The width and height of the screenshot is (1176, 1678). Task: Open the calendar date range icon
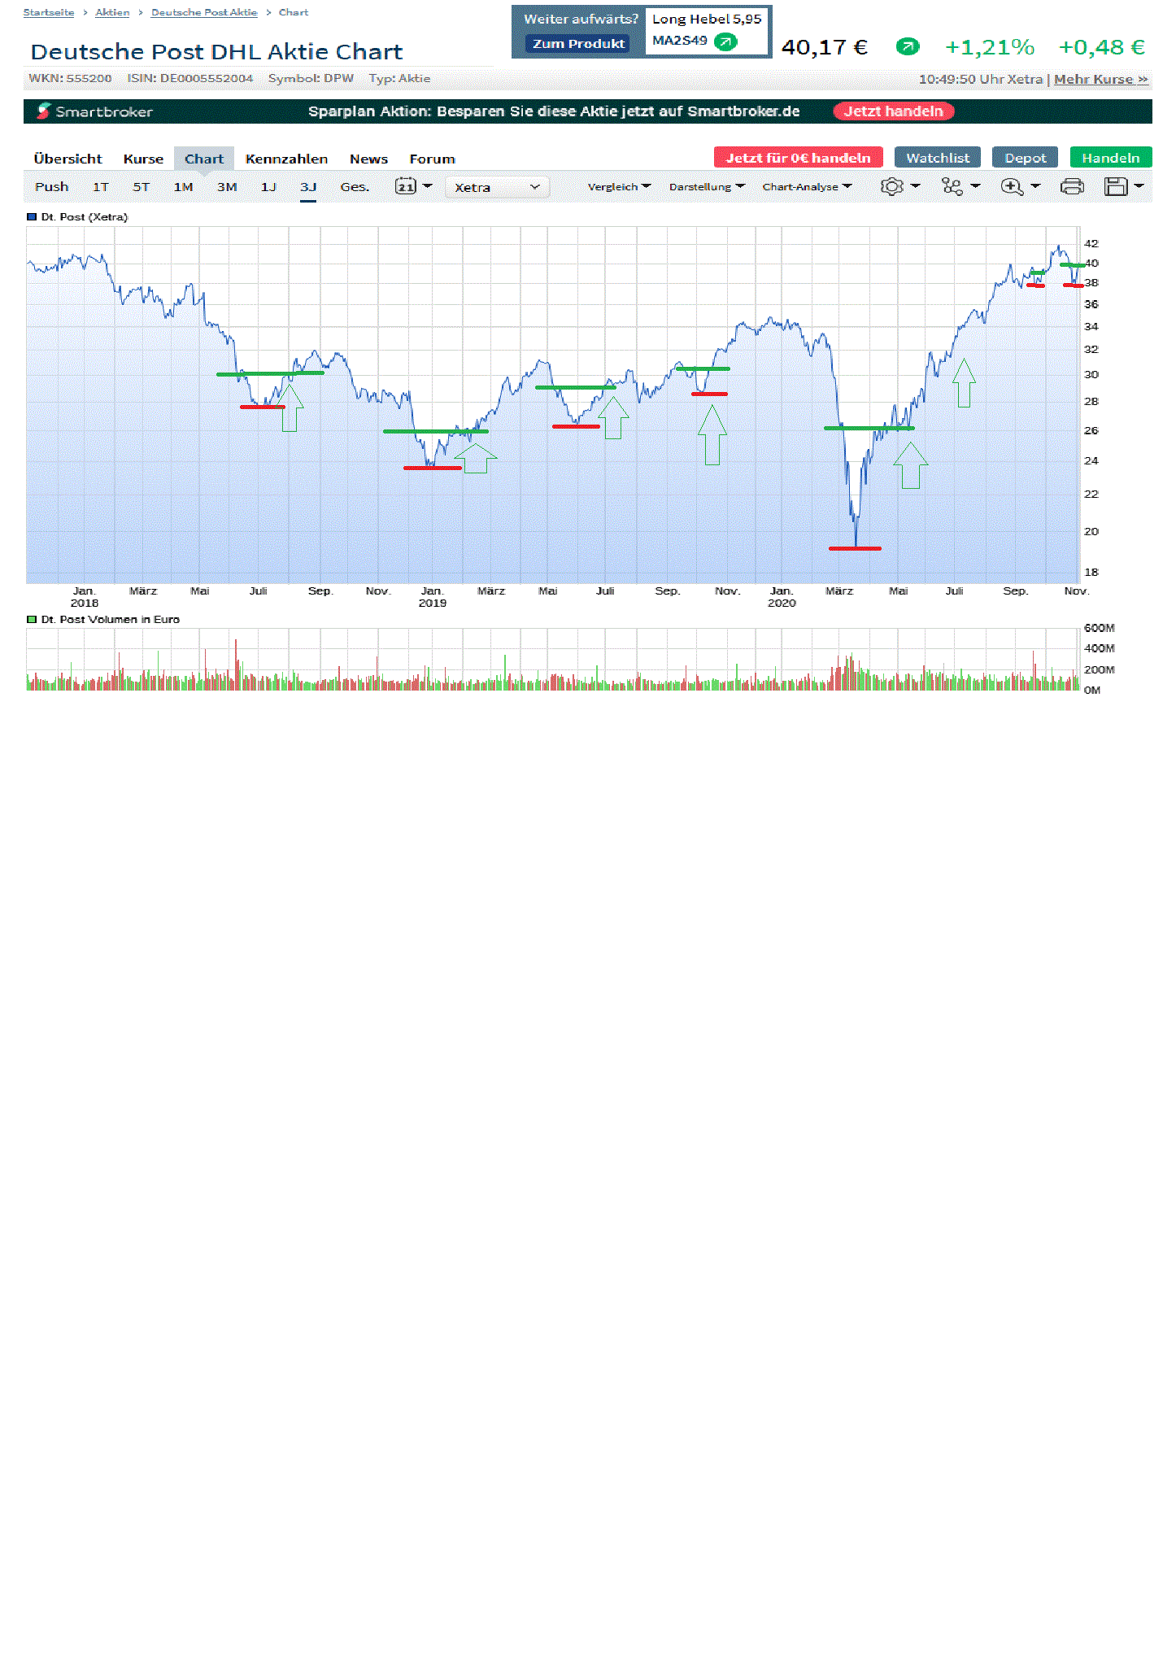pos(405,186)
